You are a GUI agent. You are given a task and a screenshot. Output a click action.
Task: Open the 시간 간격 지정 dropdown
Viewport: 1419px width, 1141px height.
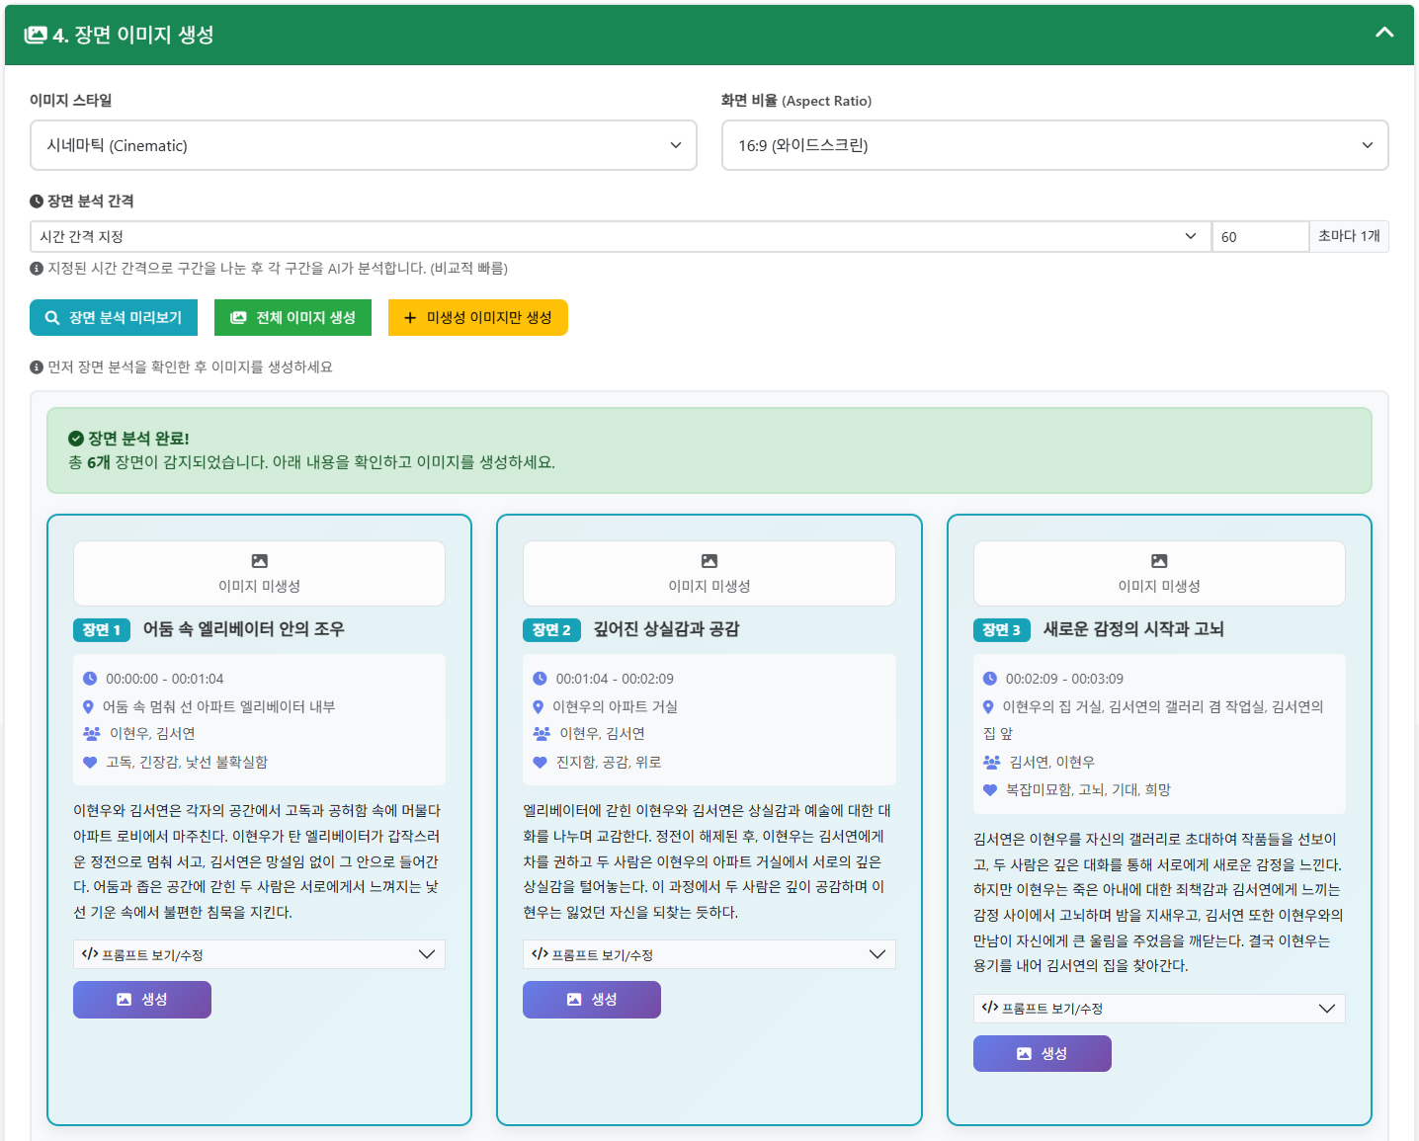(621, 236)
